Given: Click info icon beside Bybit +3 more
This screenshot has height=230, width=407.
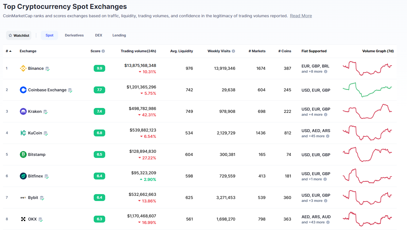Looking at the screenshot, I should tap(326, 201).
